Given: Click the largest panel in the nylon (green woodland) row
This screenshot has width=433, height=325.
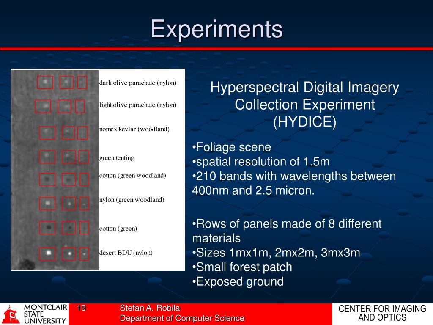Looking at the screenshot, I should (47, 204).
